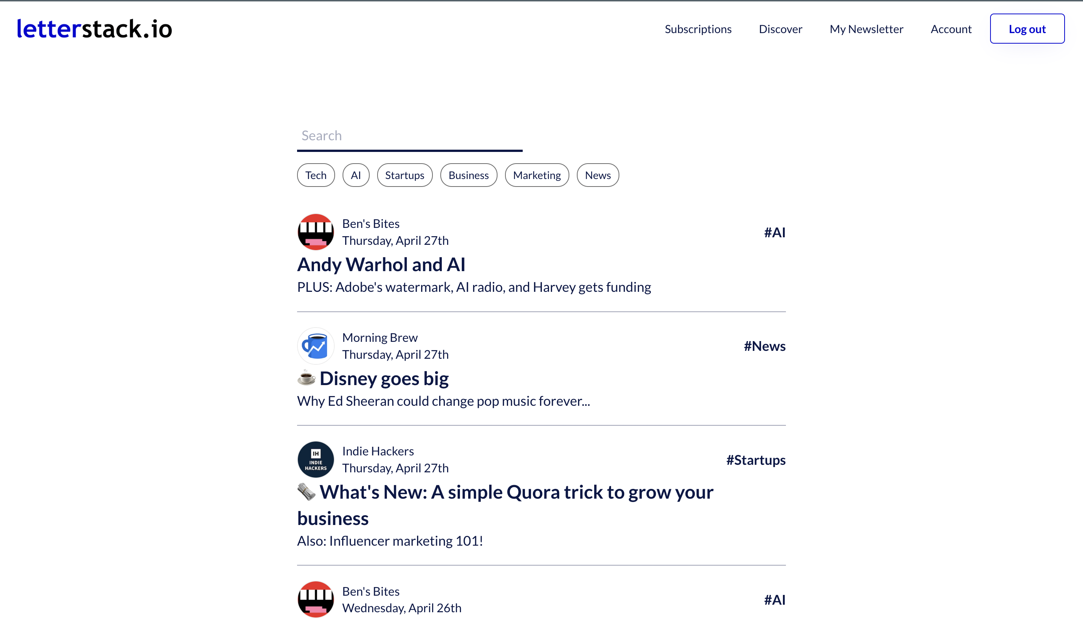
Task: Click the Ben's Bites name above Wednesday, April 26th
Action: pos(371,592)
